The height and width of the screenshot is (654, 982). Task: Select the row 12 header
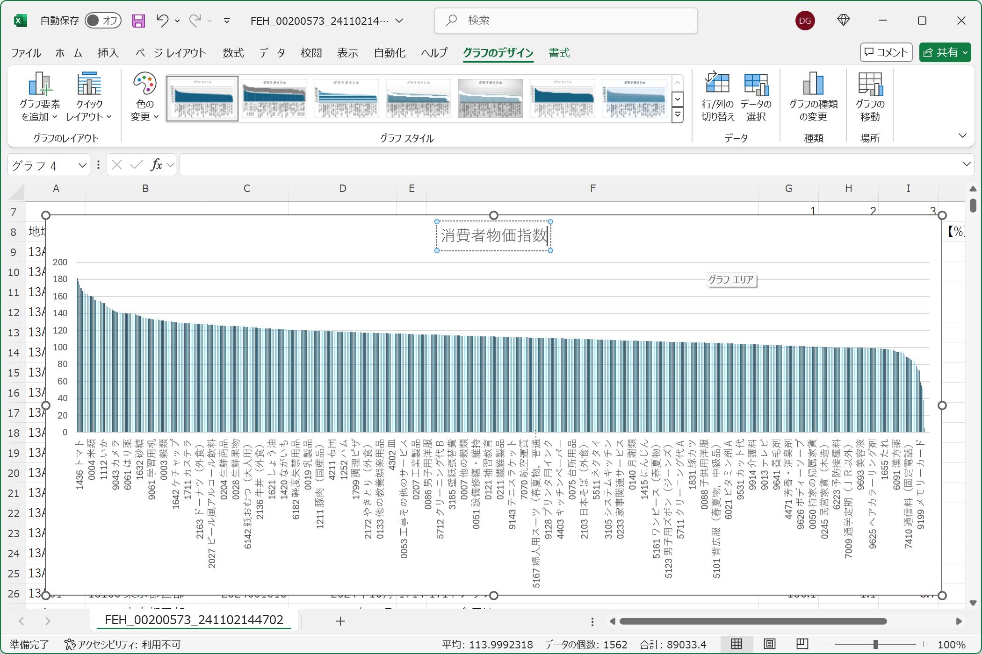pyautogui.click(x=14, y=313)
